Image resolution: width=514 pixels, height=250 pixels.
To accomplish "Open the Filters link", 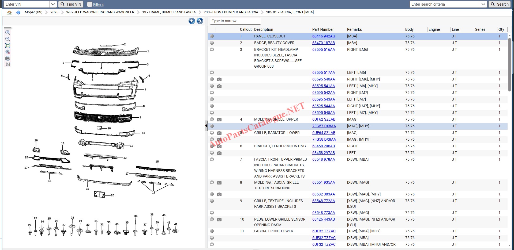I will [x=98, y=5].
